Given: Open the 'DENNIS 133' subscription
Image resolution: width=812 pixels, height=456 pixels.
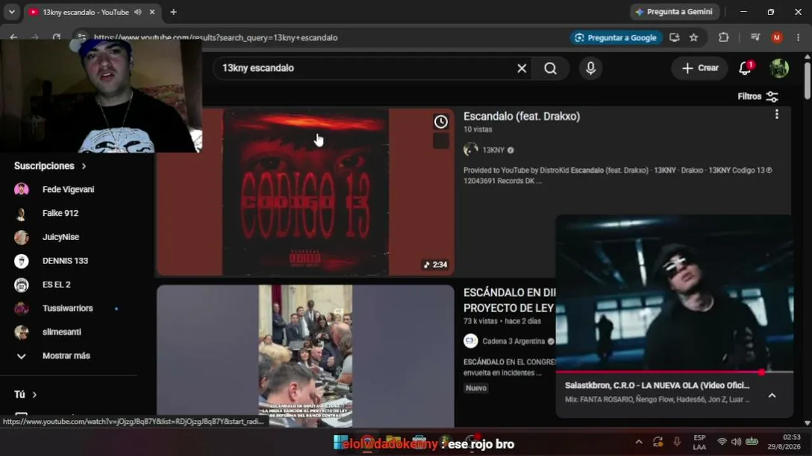Looking at the screenshot, I should tap(69, 261).
